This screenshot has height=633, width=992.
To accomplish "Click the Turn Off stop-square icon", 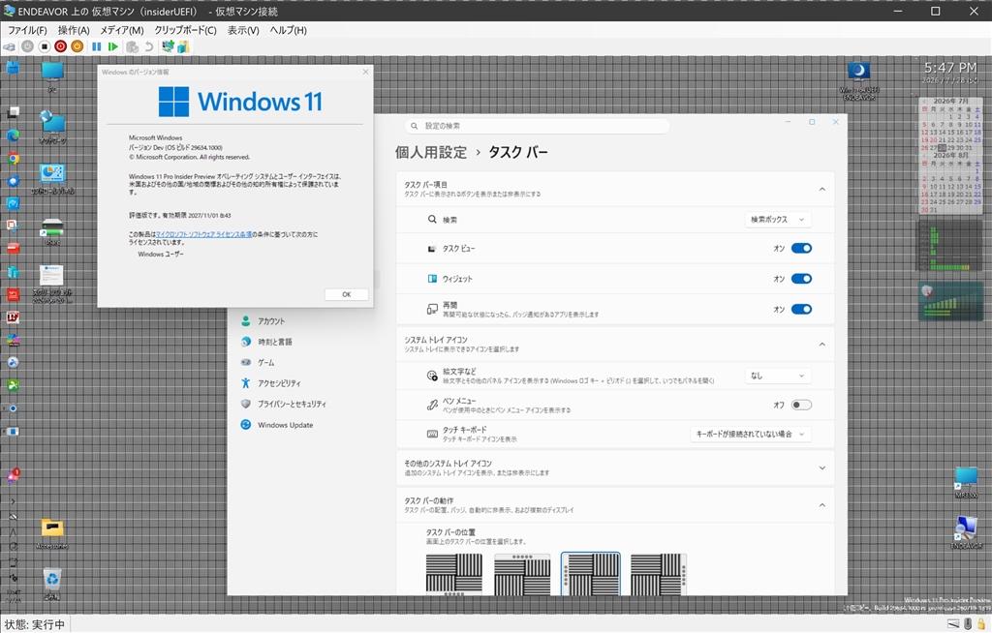I will coord(45,46).
